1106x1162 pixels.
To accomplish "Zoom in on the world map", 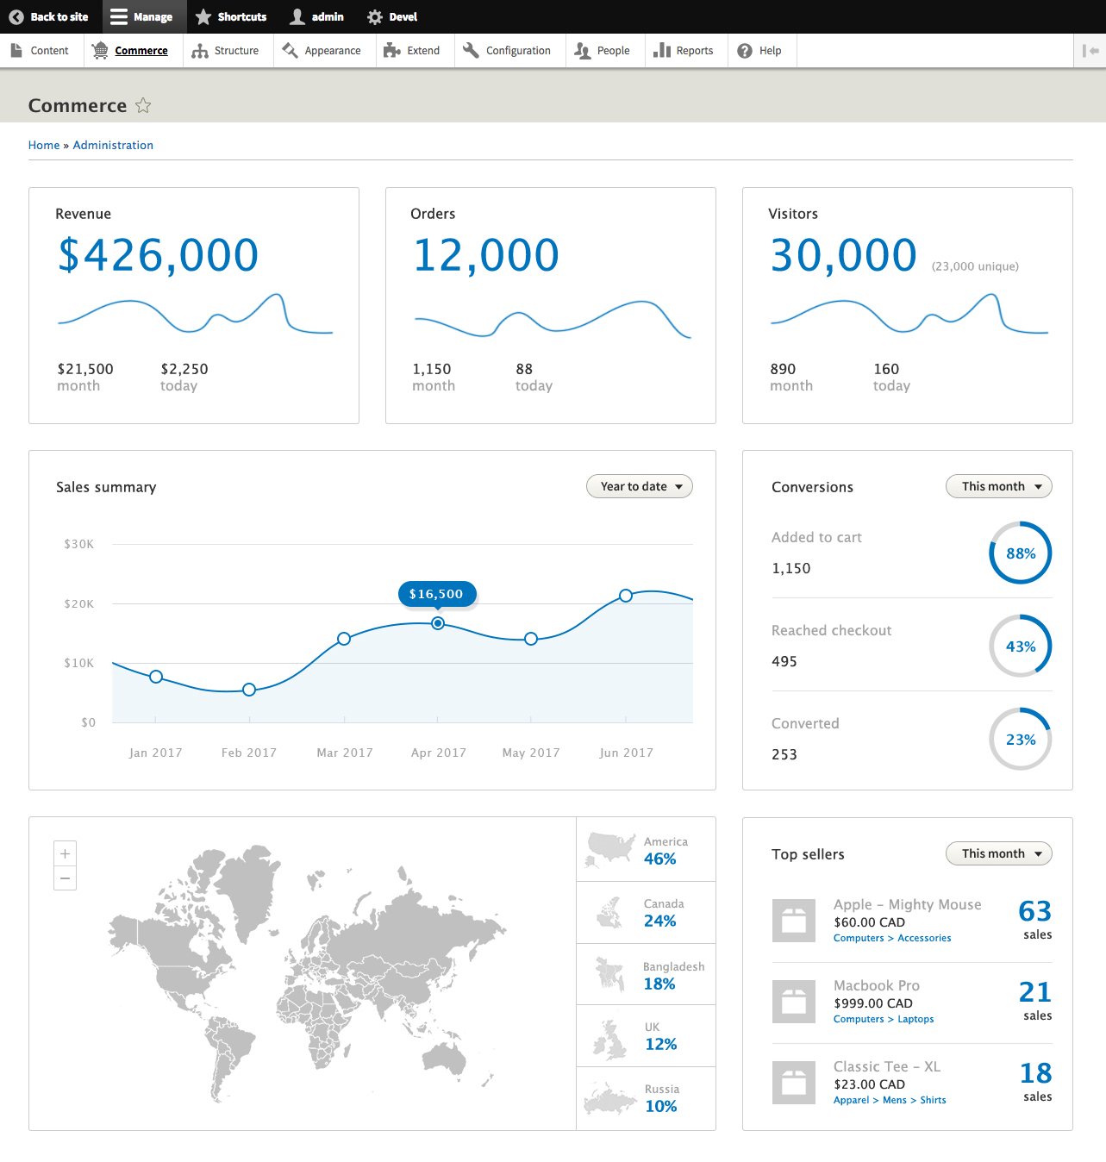I will coord(65,853).
